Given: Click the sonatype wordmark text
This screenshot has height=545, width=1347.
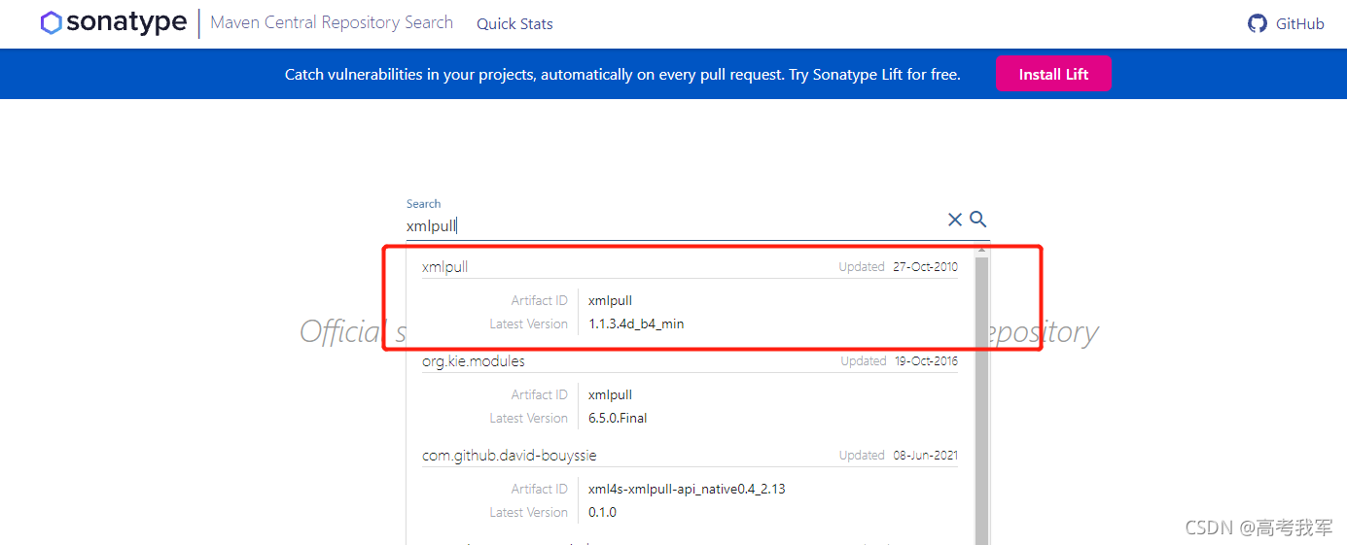Looking at the screenshot, I should pyautogui.click(x=126, y=23).
